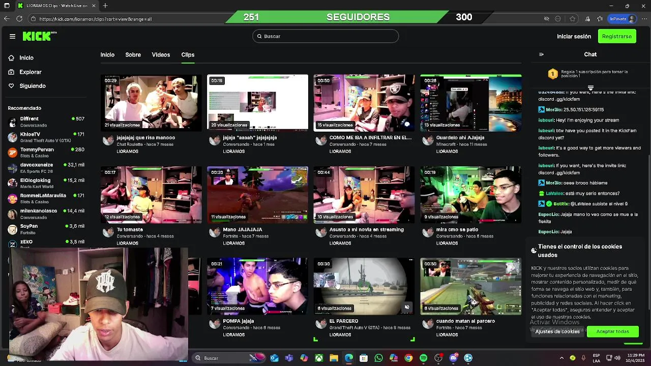Open 'POMPA jajaja' clip thumbnail
The height and width of the screenshot is (366, 651).
tap(257, 286)
